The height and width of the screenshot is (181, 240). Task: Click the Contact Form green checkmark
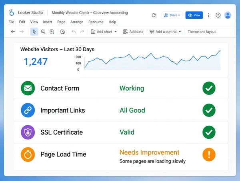(209, 88)
